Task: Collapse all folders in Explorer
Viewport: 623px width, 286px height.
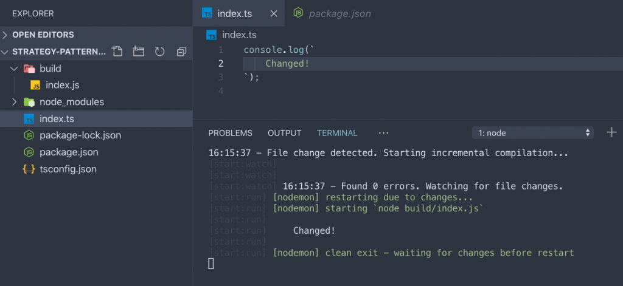Action: tap(181, 52)
